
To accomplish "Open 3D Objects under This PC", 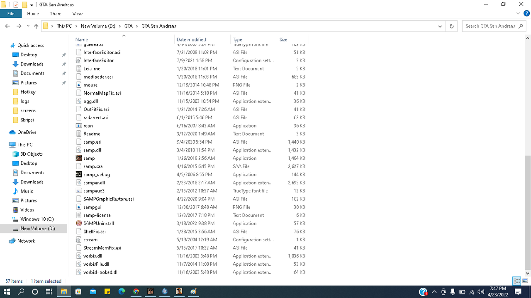I will 32,154.
